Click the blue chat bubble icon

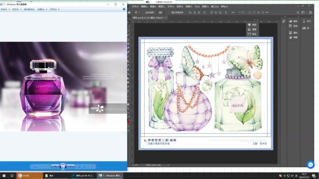(x=310, y=165)
